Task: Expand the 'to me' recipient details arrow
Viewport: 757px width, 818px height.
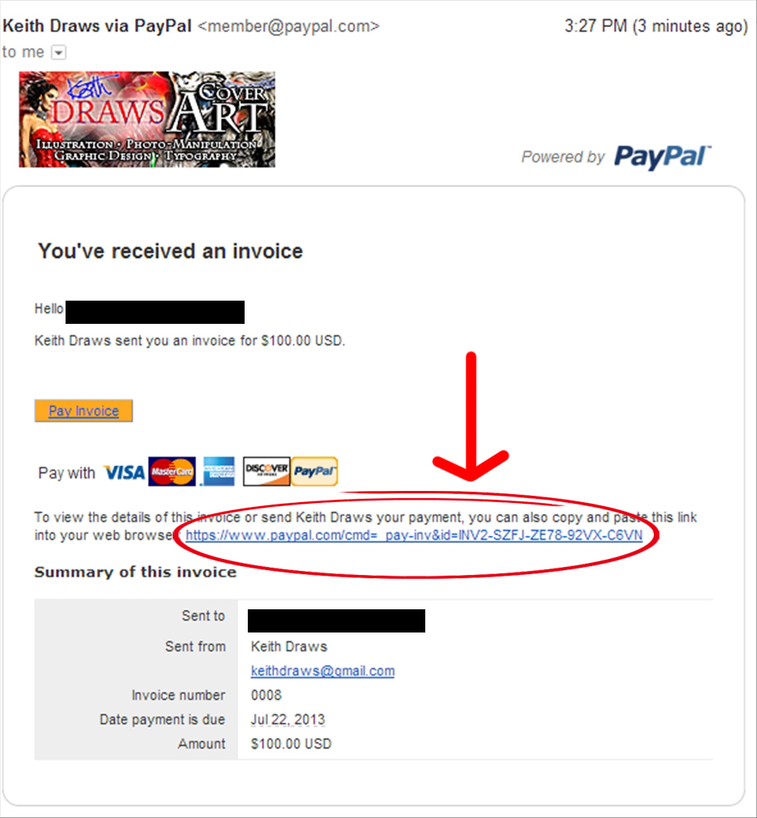Action: click(x=59, y=53)
